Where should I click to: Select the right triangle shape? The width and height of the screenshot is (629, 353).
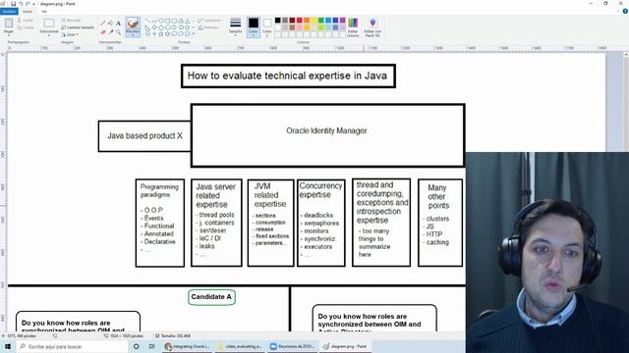click(148, 27)
